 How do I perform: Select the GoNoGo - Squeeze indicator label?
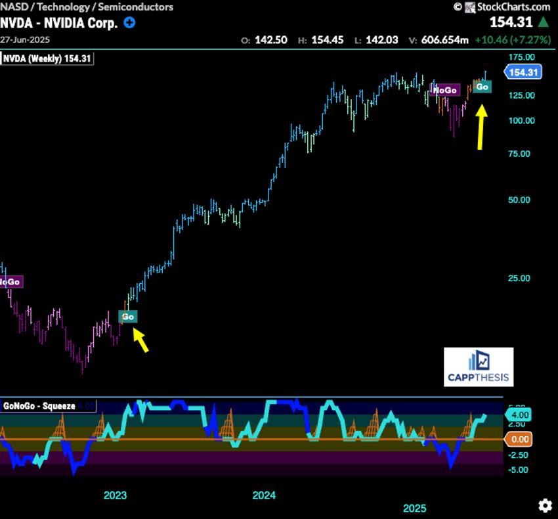click(x=39, y=406)
